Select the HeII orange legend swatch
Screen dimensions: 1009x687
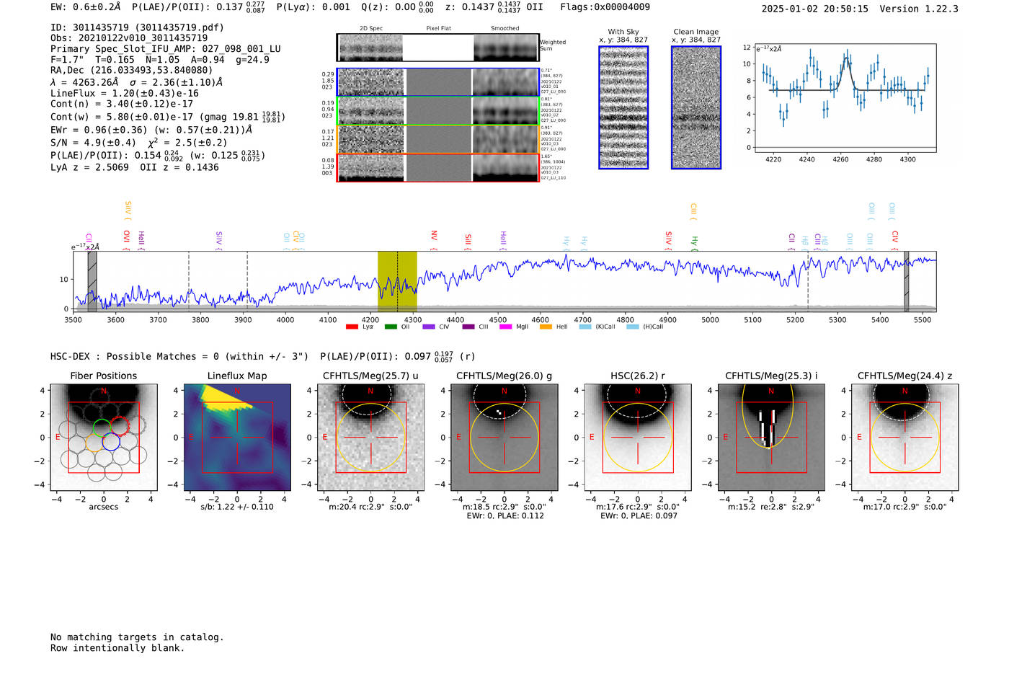point(546,327)
